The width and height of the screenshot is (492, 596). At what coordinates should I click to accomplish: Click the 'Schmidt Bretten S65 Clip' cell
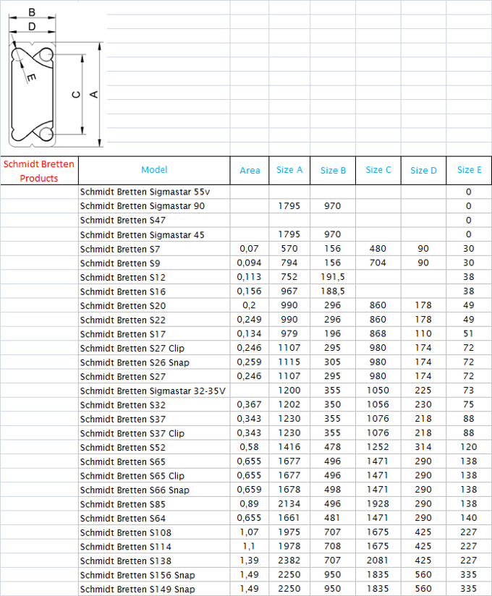tap(154, 475)
